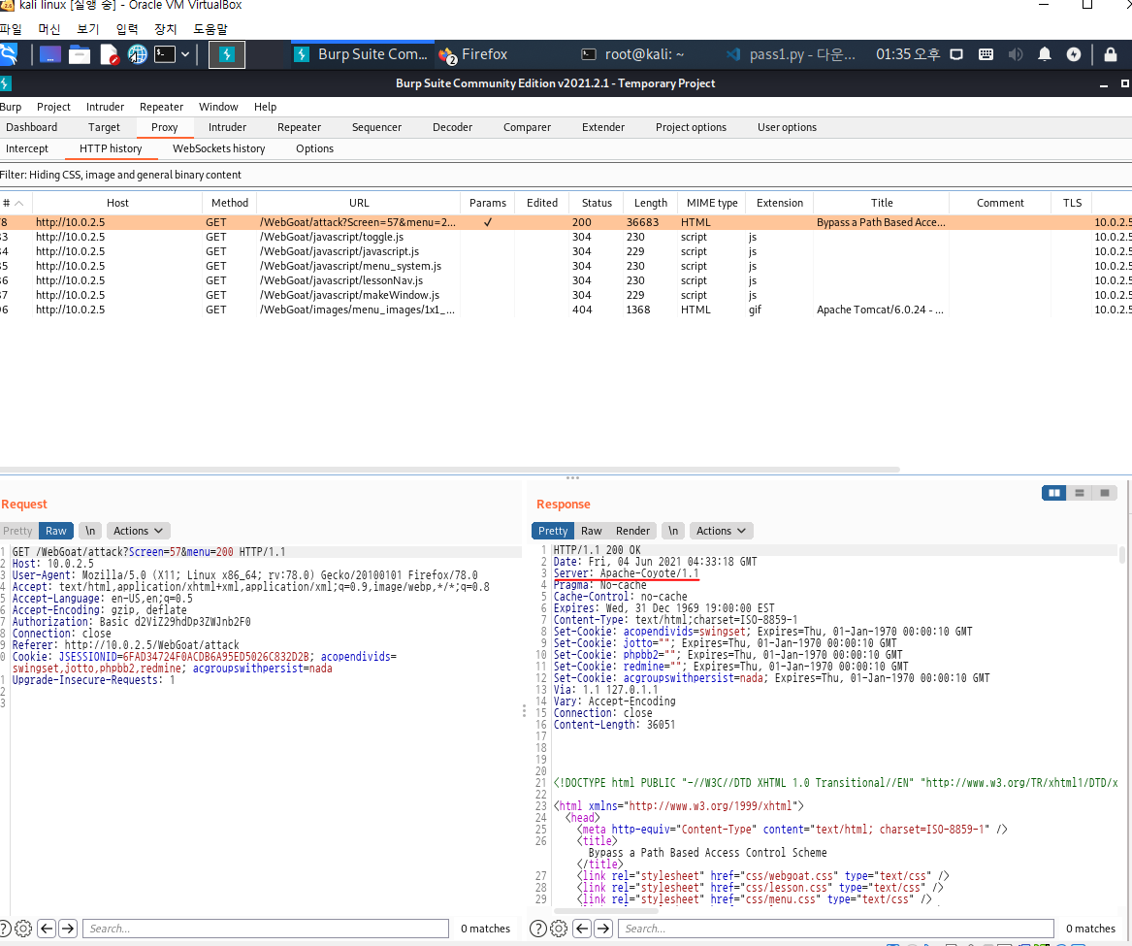Open the notifications bell icon
Image resolution: width=1132 pixels, height=946 pixels.
pos(1045,54)
